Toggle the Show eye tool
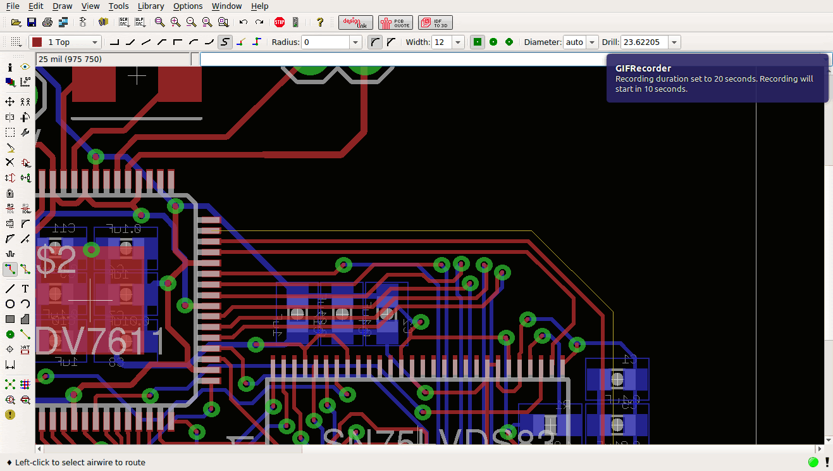This screenshot has height=471, width=833. [x=25, y=66]
